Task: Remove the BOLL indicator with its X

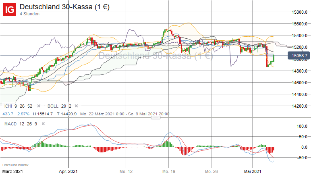Action: point(76,106)
